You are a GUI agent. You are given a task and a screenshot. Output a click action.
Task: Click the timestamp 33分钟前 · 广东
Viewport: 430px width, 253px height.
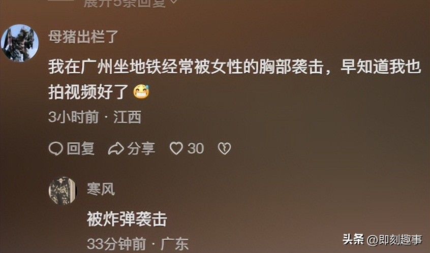coord(138,244)
